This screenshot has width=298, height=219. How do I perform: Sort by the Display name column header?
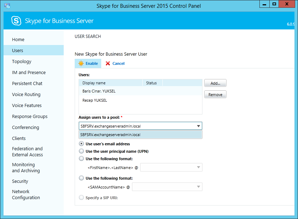pos(111,83)
